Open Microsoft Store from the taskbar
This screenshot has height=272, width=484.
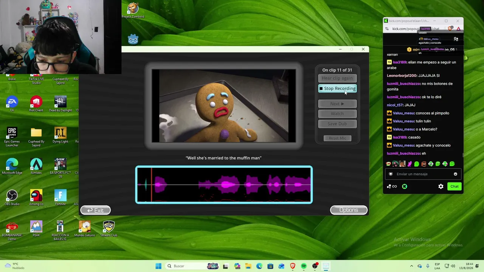click(x=270, y=266)
